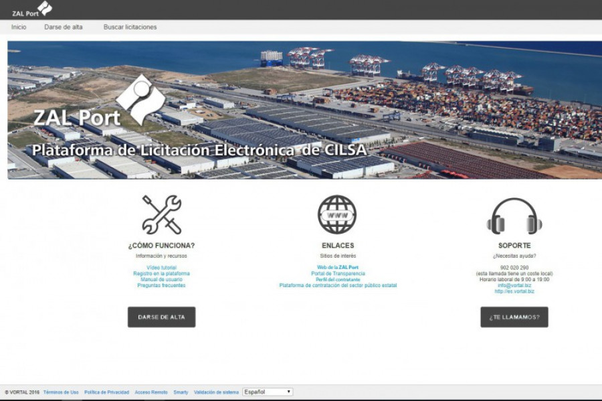Click the ¿CÓMO FUNCIONA? heading

[x=162, y=246]
